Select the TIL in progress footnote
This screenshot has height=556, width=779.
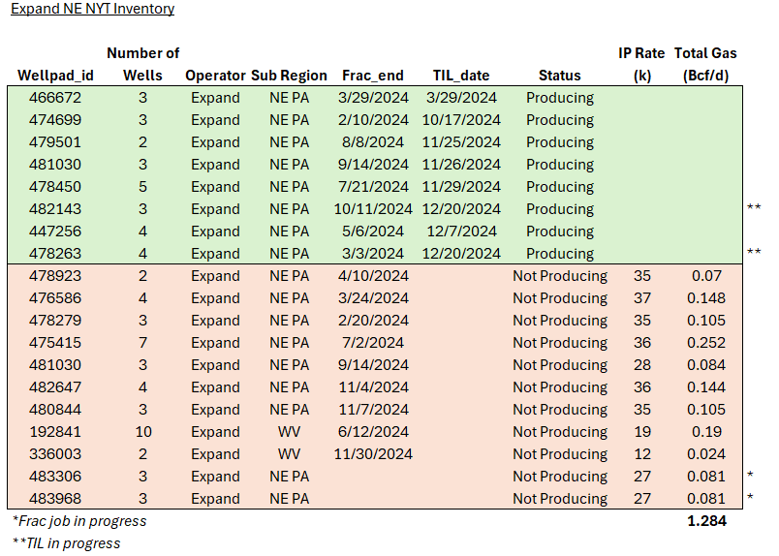[66, 543]
